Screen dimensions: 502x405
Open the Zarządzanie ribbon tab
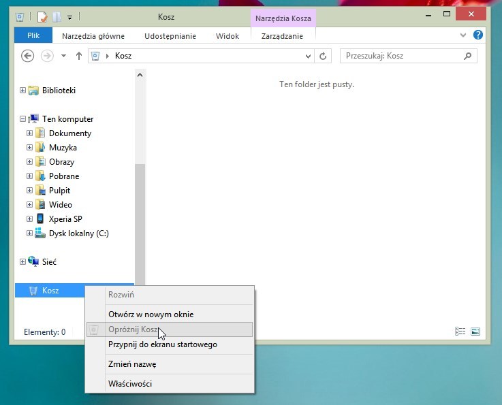(x=282, y=36)
